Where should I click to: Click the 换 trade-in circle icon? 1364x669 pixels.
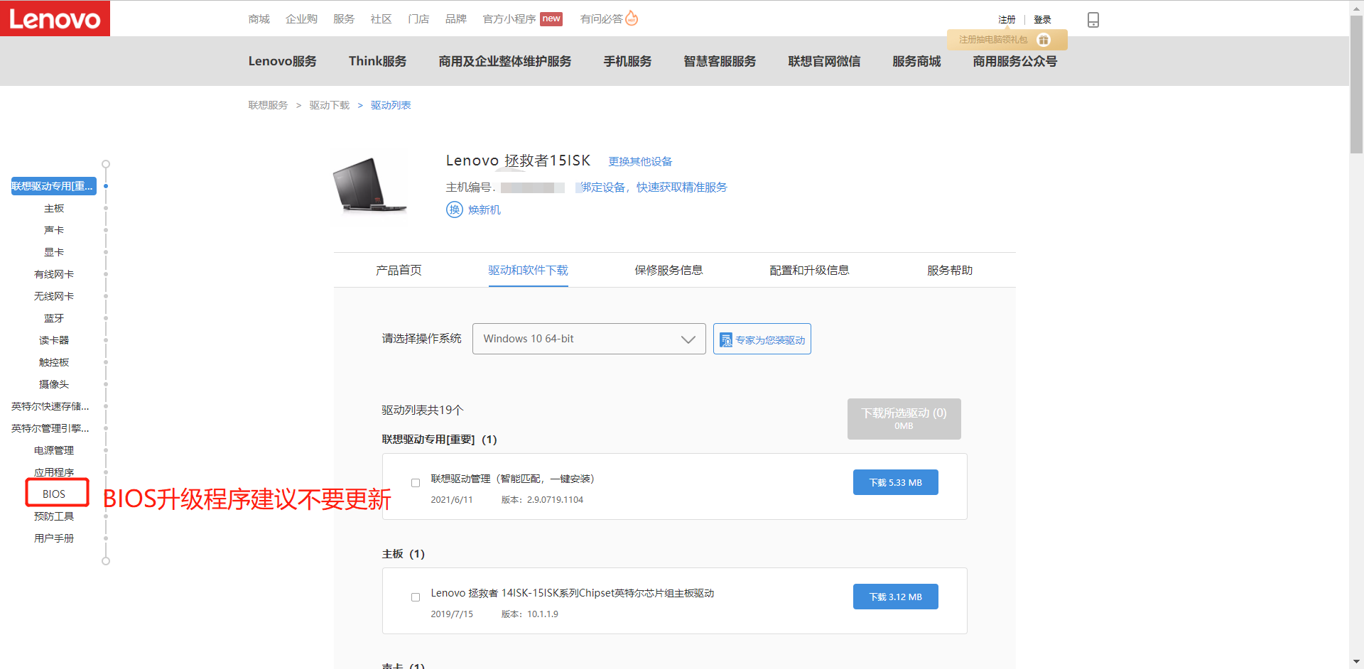455,210
